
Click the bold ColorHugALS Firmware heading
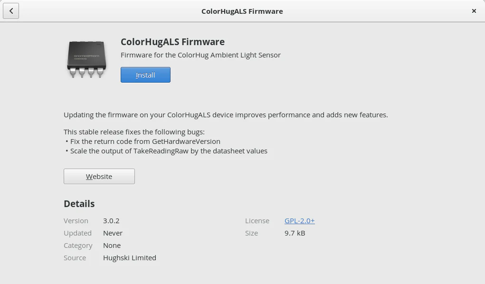pyautogui.click(x=172, y=42)
